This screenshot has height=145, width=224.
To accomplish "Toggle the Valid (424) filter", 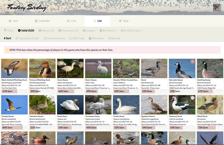I will 26,31.
